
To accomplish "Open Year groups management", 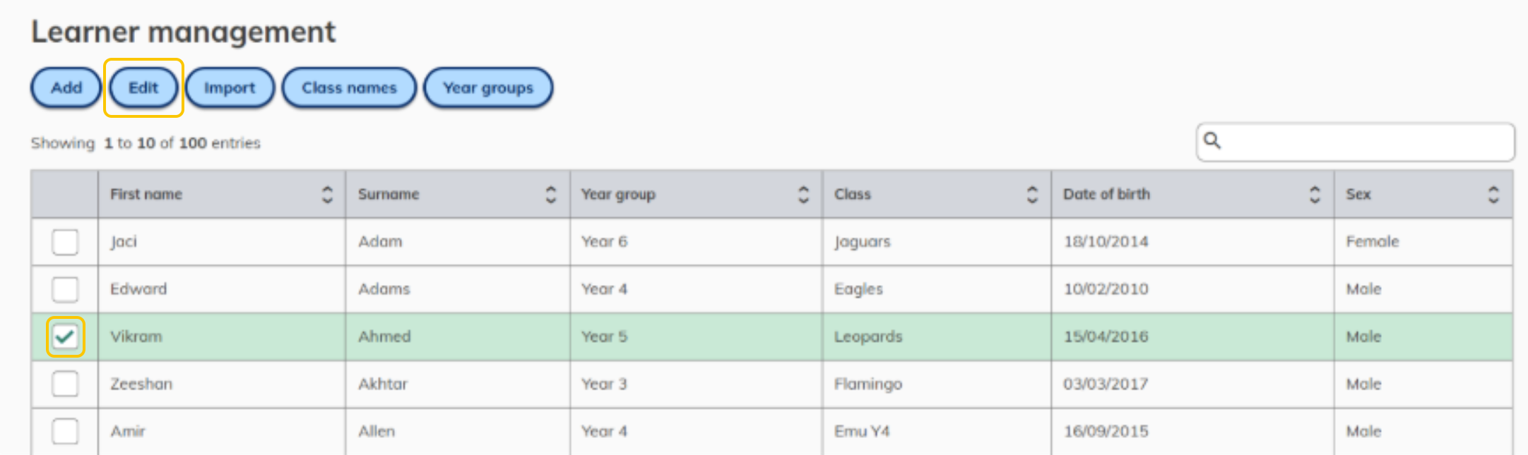I will (x=488, y=87).
